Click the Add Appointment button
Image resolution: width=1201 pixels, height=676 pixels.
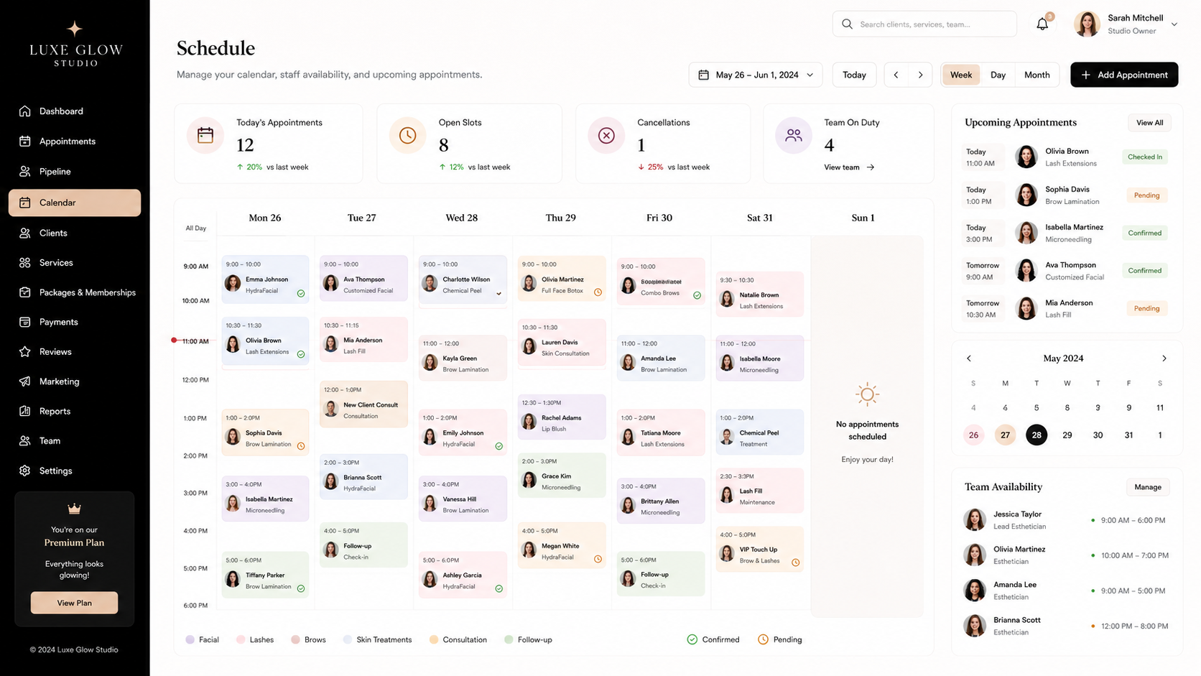click(x=1124, y=75)
